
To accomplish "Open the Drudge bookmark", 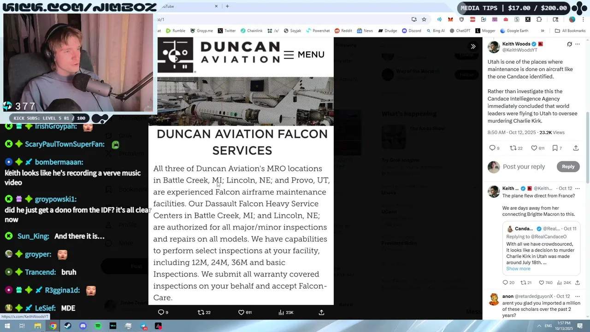I will (387, 31).
